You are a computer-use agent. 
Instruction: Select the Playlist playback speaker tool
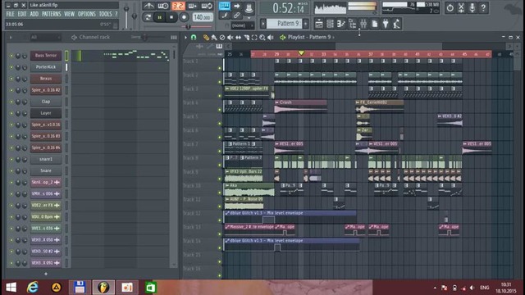tap(271, 38)
